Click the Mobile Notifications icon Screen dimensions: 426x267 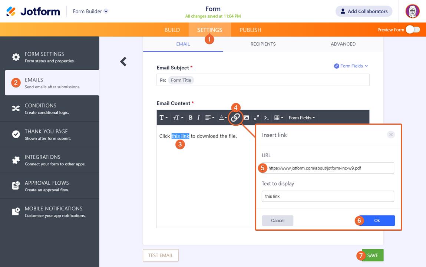[x=16, y=211]
